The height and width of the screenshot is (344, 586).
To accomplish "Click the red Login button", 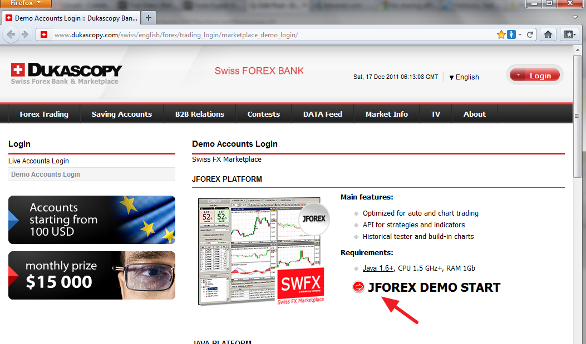I will [x=534, y=76].
